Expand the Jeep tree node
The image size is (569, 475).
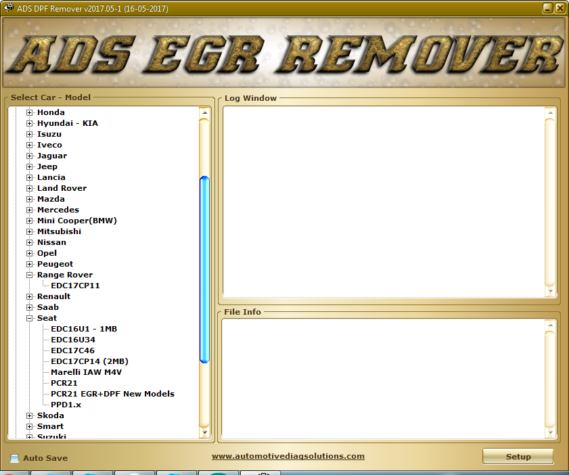tap(29, 166)
